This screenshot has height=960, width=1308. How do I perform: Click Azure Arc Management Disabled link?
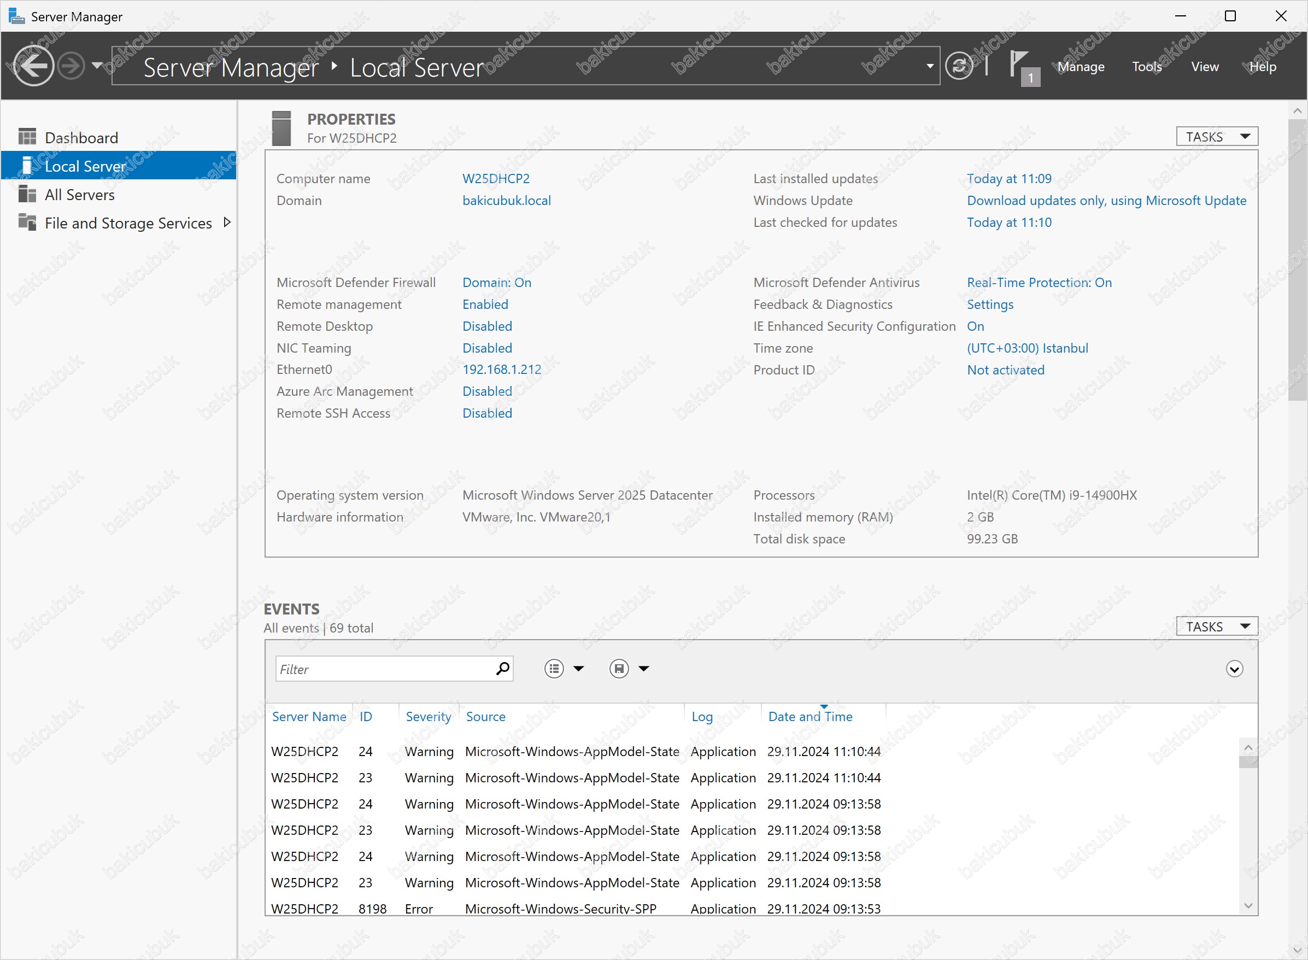(487, 391)
